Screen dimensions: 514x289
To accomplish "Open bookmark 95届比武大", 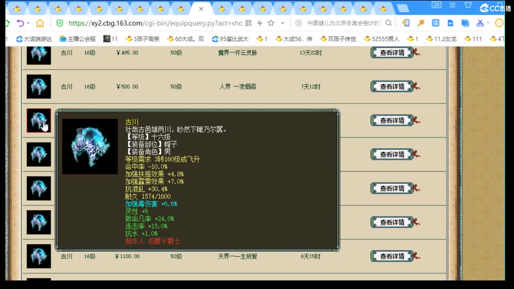I will tap(230, 39).
